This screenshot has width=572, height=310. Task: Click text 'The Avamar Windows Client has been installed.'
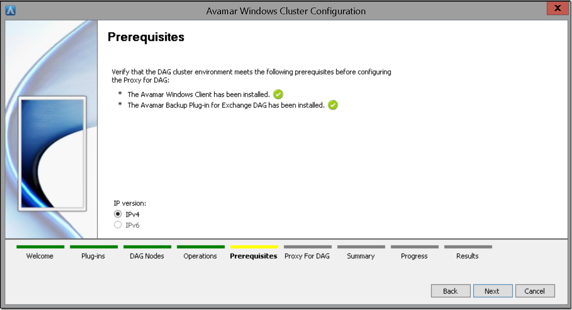198,95
